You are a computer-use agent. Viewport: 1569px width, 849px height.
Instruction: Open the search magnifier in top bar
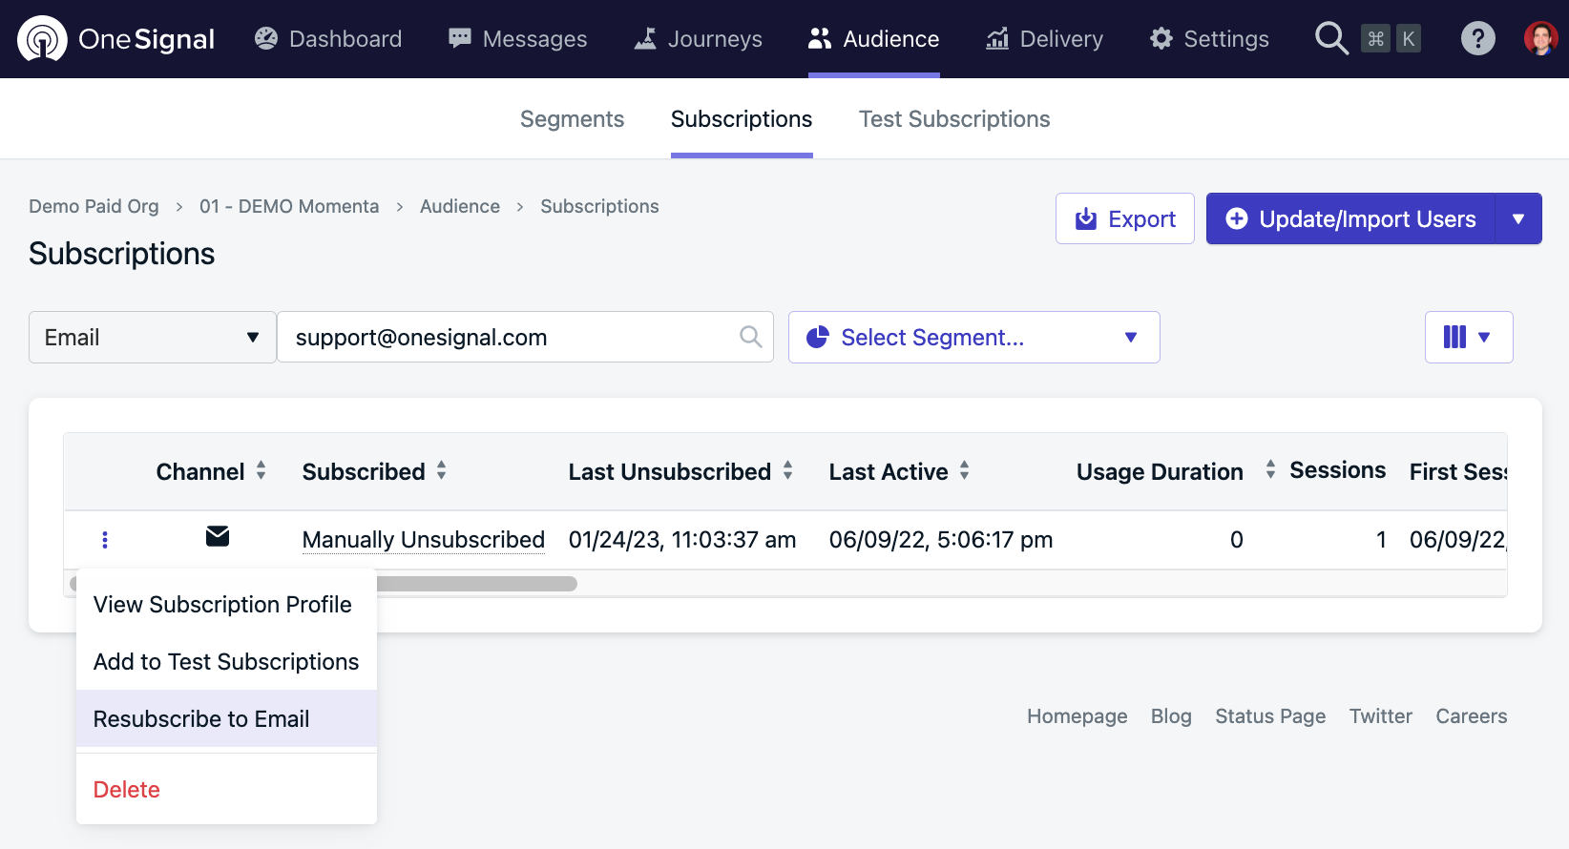pyautogui.click(x=1331, y=38)
